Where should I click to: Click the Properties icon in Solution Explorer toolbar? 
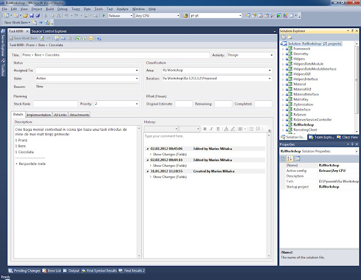pos(284,37)
